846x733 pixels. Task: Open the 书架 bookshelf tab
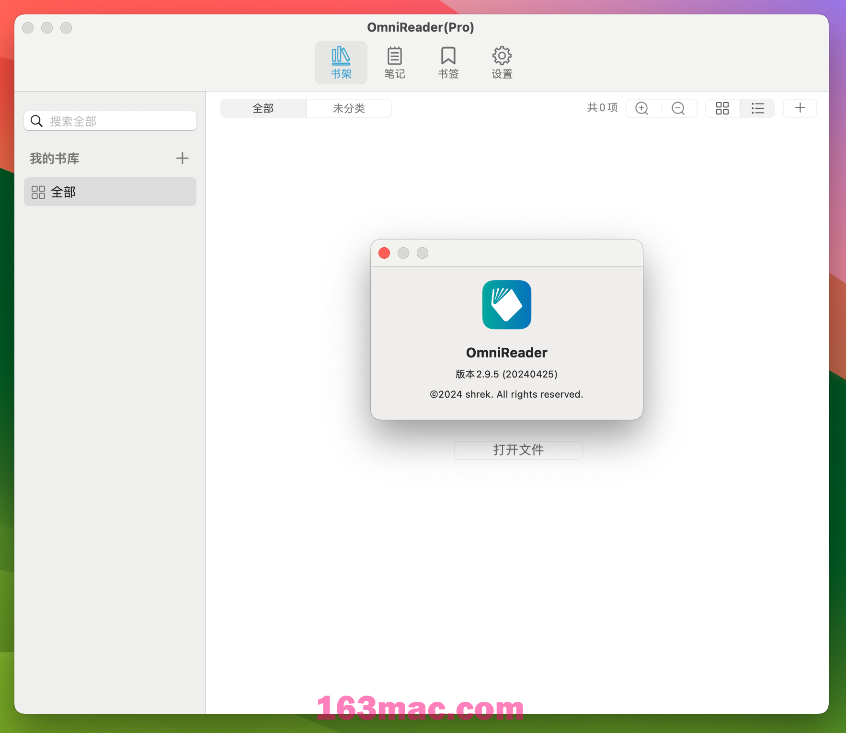coord(341,63)
